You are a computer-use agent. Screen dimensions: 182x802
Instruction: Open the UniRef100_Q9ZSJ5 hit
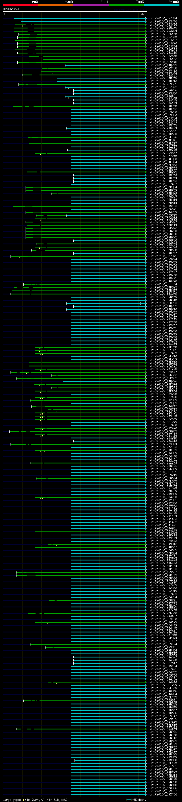163,37
